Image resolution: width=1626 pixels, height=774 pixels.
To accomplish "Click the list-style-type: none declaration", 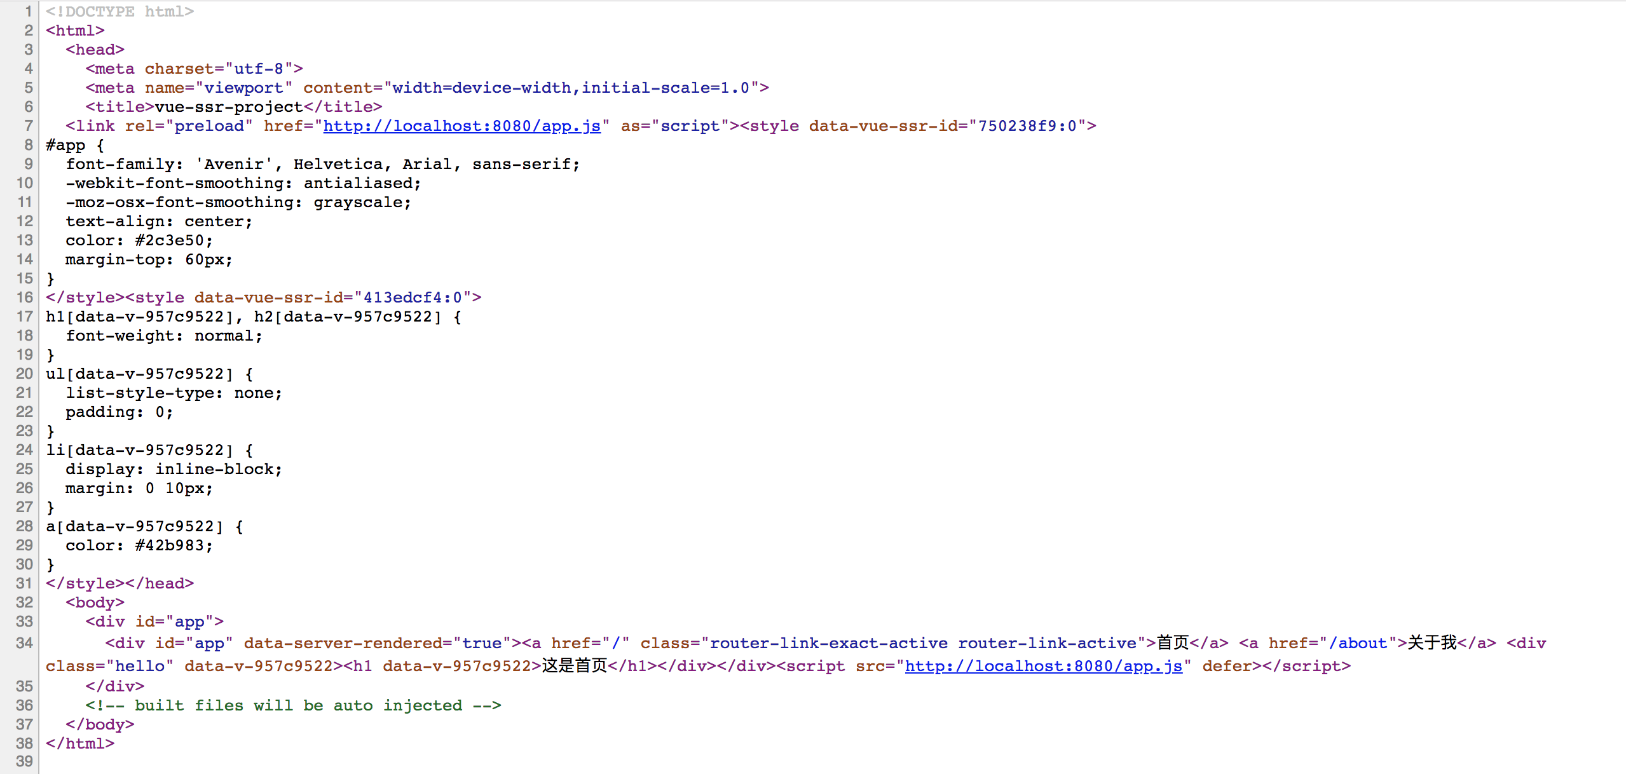I will tap(173, 393).
